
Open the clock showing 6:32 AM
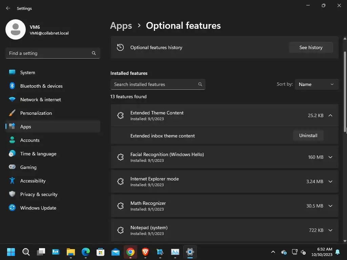pyautogui.click(x=322, y=252)
